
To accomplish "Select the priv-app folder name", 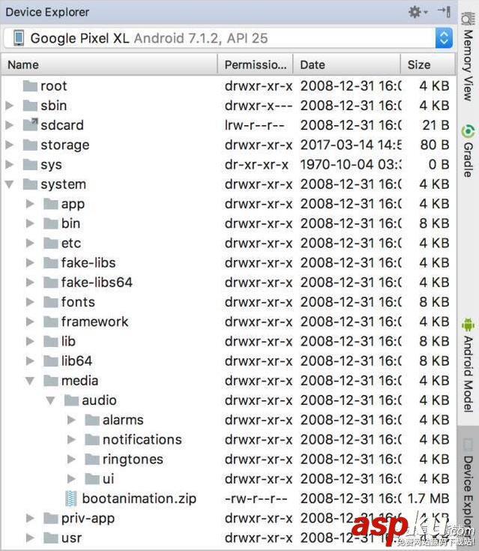I will (88, 519).
